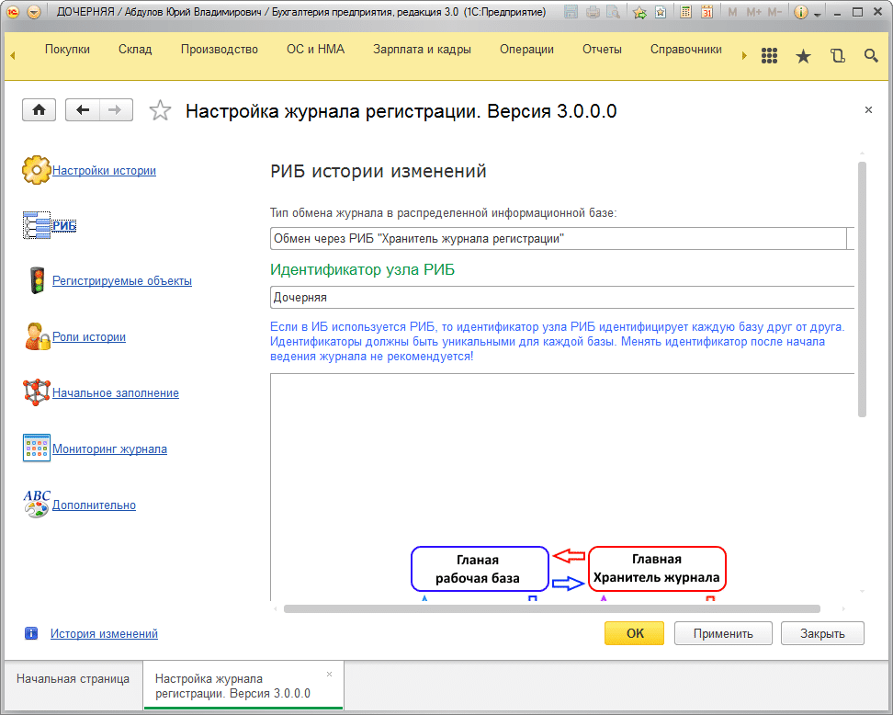Open the info icon dropdown arrow
This screenshot has height=715, width=893.
pyautogui.click(x=817, y=14)
